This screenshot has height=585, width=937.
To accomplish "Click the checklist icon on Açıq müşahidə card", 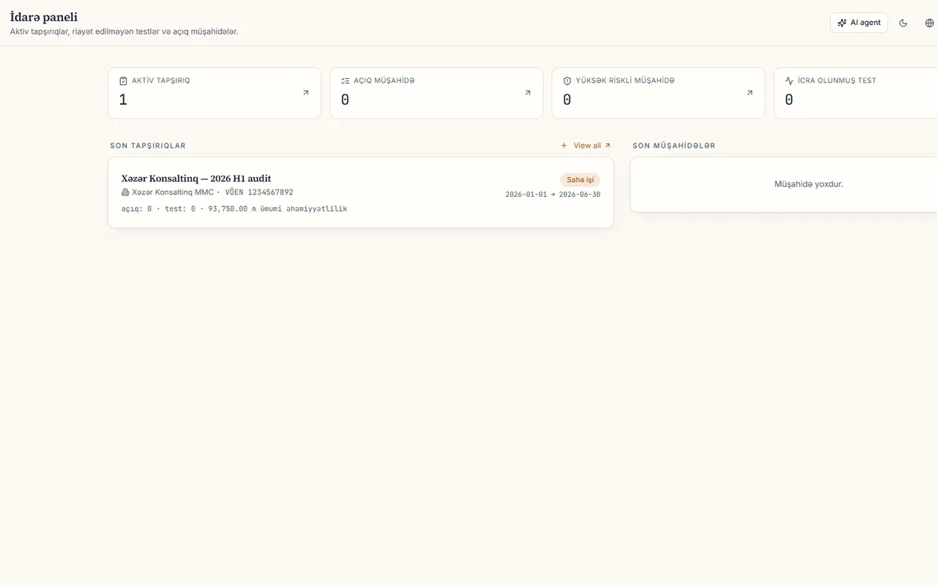I will 345,80.
